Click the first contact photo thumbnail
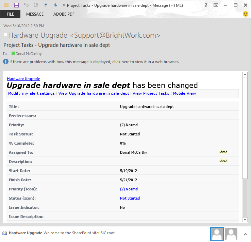Image resolution: width=251 pixels, height=242 pixels. tap(217, 233)
